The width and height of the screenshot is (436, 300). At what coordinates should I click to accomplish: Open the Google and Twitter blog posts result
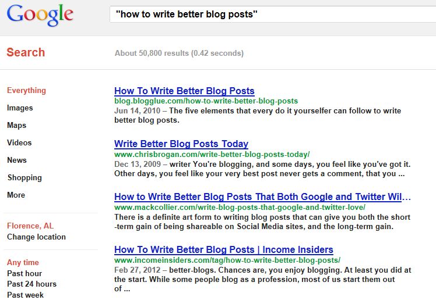(262, 197)
